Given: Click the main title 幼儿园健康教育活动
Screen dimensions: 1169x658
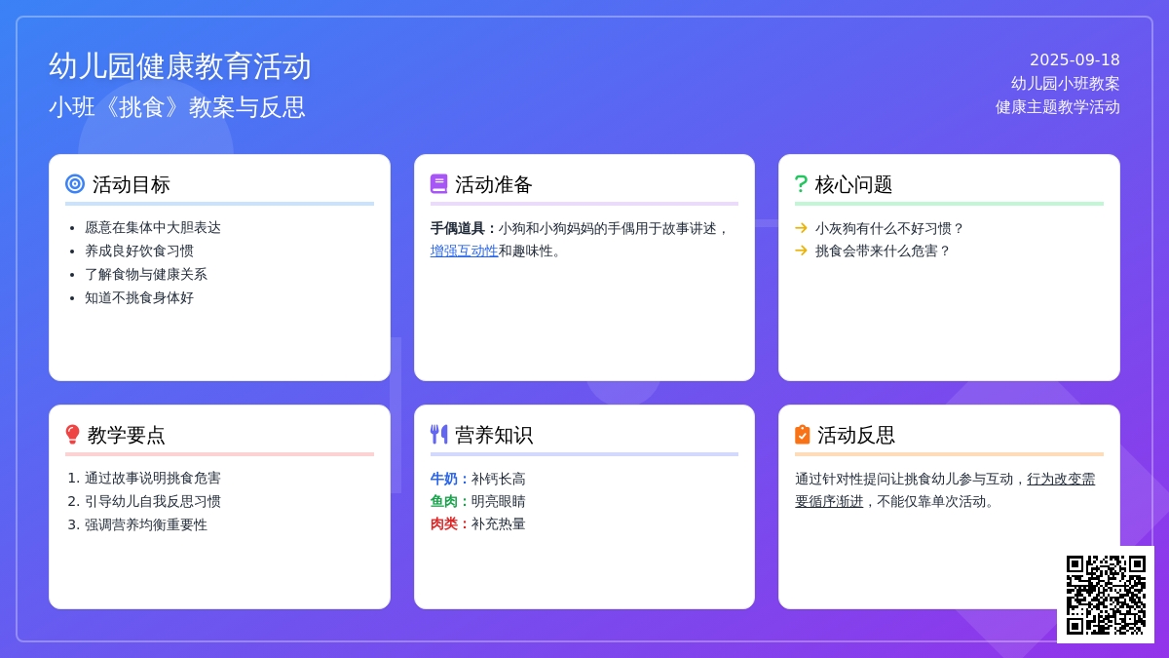Looking at the screenshot, I should click(x=180, y=66).
